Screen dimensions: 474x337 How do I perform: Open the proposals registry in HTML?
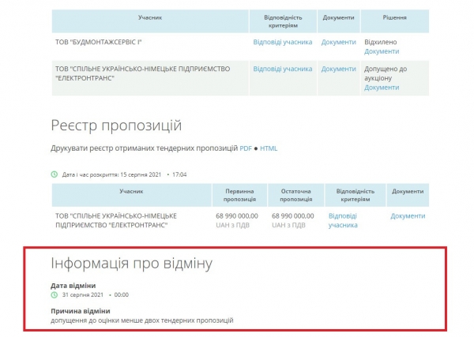(269, 148)
